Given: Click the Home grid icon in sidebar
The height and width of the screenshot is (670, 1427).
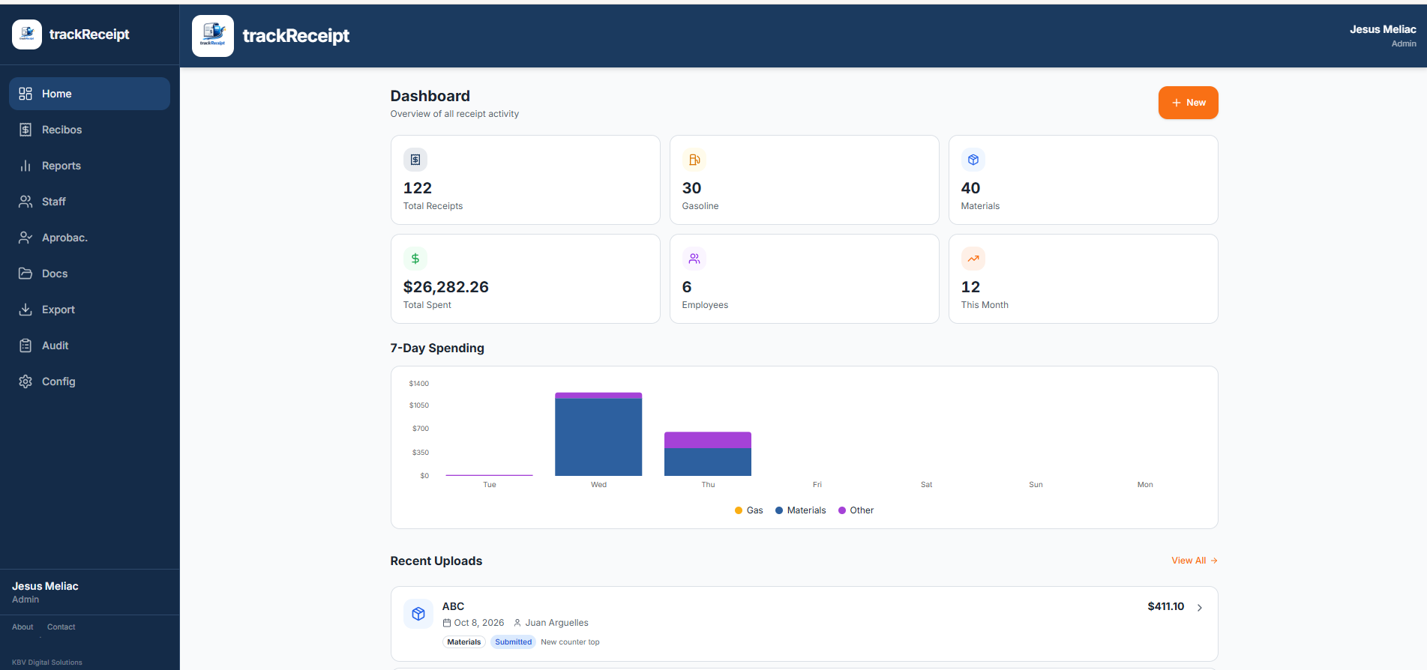Looking at the screenshot, I should [25, 94].
